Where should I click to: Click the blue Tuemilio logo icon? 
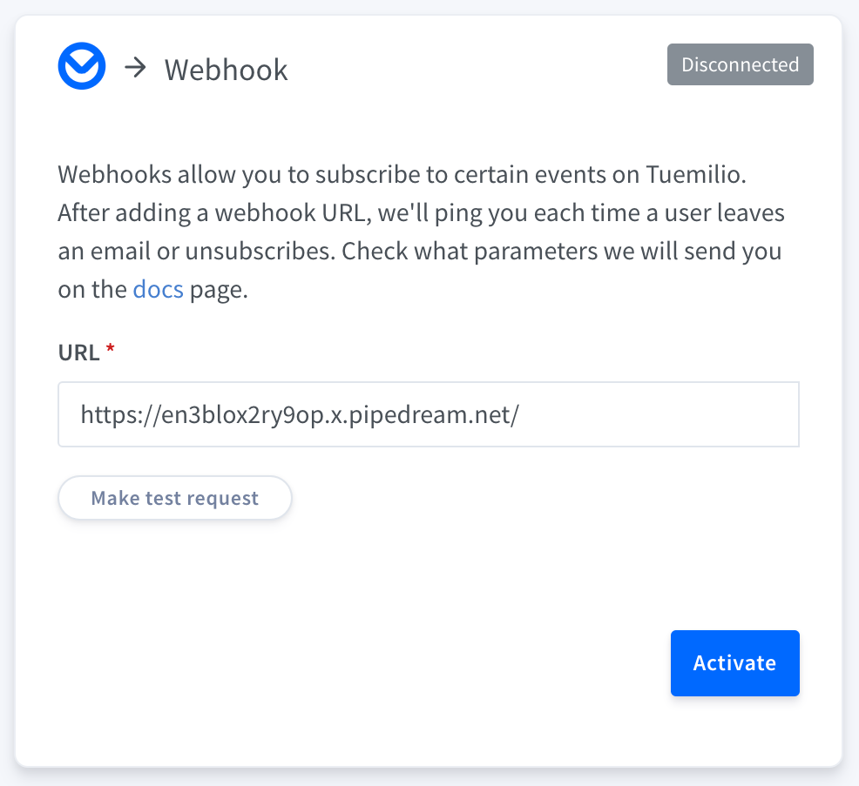coord(82,67)
